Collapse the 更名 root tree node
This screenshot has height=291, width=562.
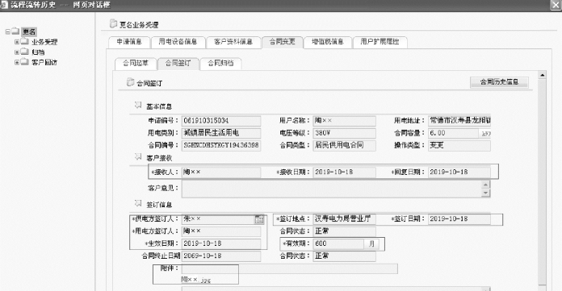[7, 31]
